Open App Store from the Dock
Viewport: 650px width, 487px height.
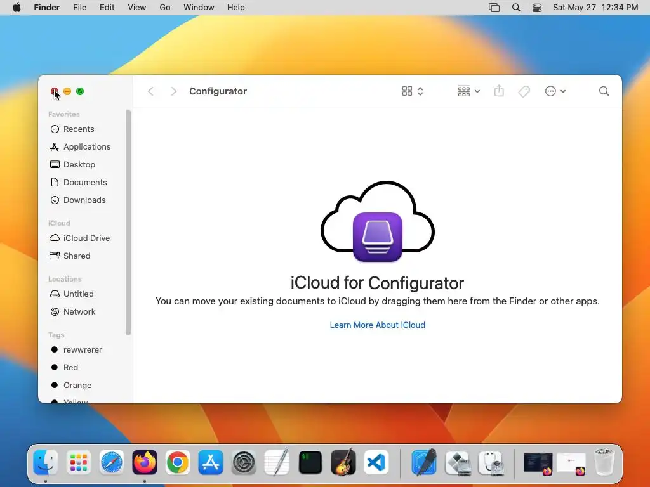[x=211, y=462]
